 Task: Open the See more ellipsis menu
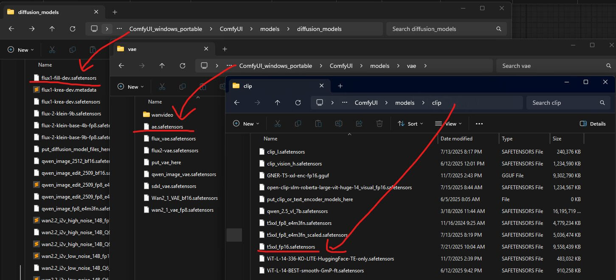coord(479,123)
